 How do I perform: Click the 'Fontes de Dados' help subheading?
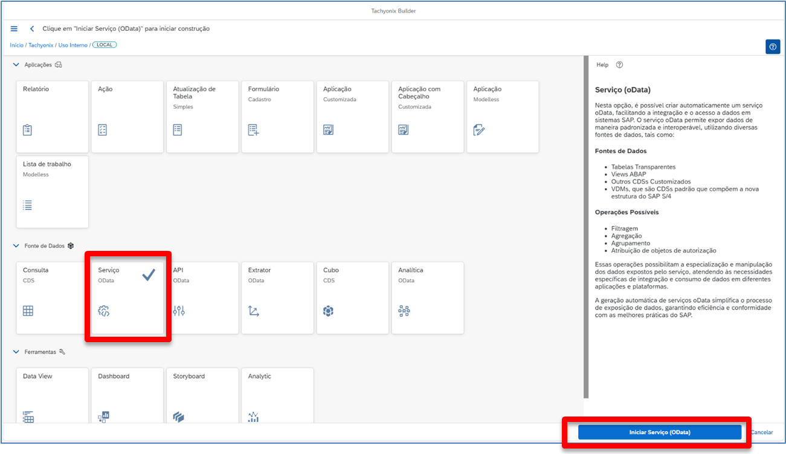coord(620,151)
